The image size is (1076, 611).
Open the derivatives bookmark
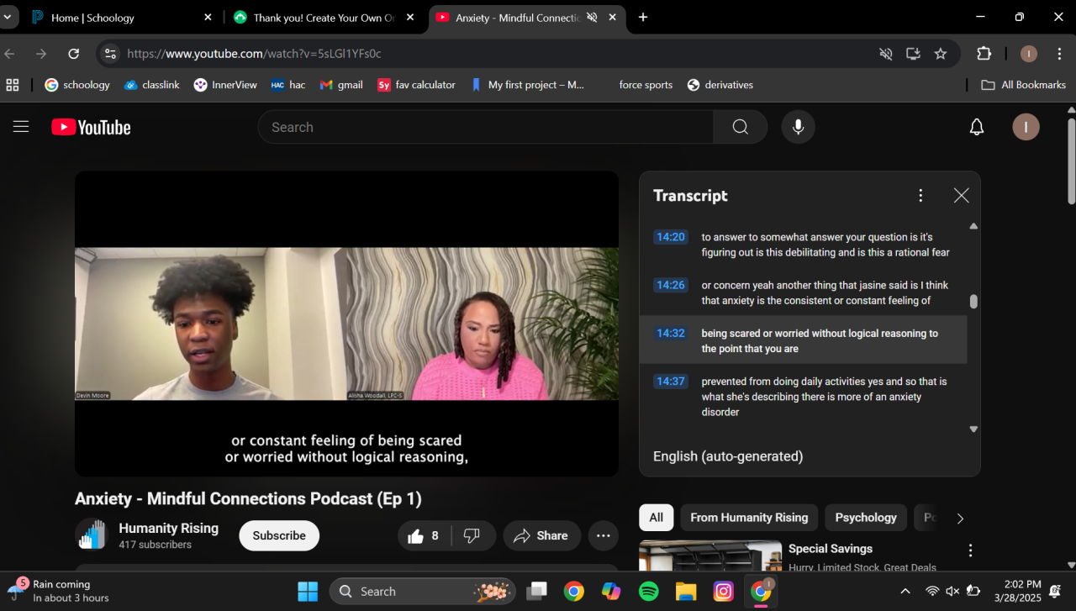tap(720, 85)
